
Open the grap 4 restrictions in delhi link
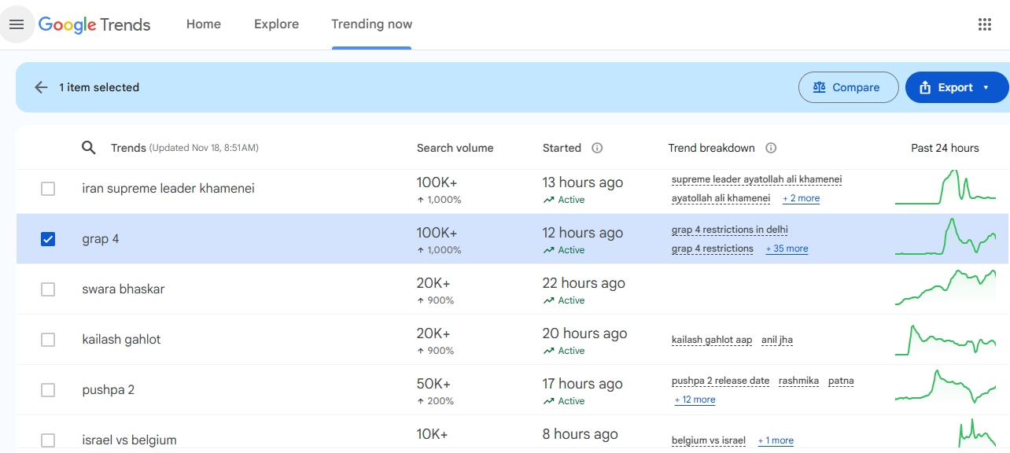pyautogui.click(x=729, y=230)
